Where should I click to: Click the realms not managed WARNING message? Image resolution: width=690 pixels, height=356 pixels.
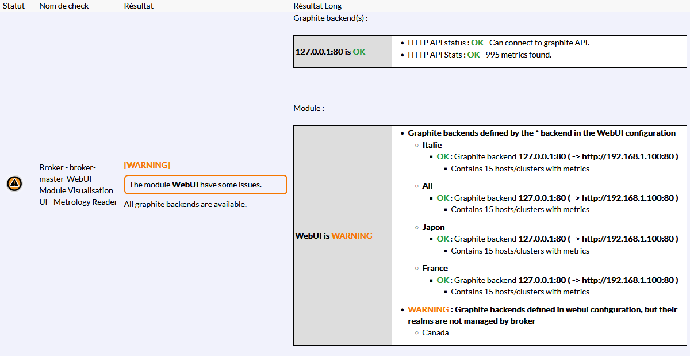[x=542, y=315]
